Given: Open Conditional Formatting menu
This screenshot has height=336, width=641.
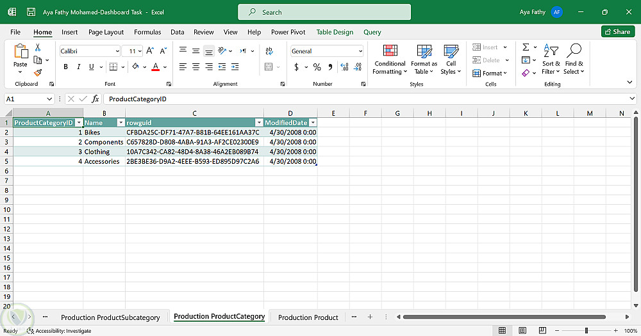Looking at the screenshot, I should (x=390, y=60).
